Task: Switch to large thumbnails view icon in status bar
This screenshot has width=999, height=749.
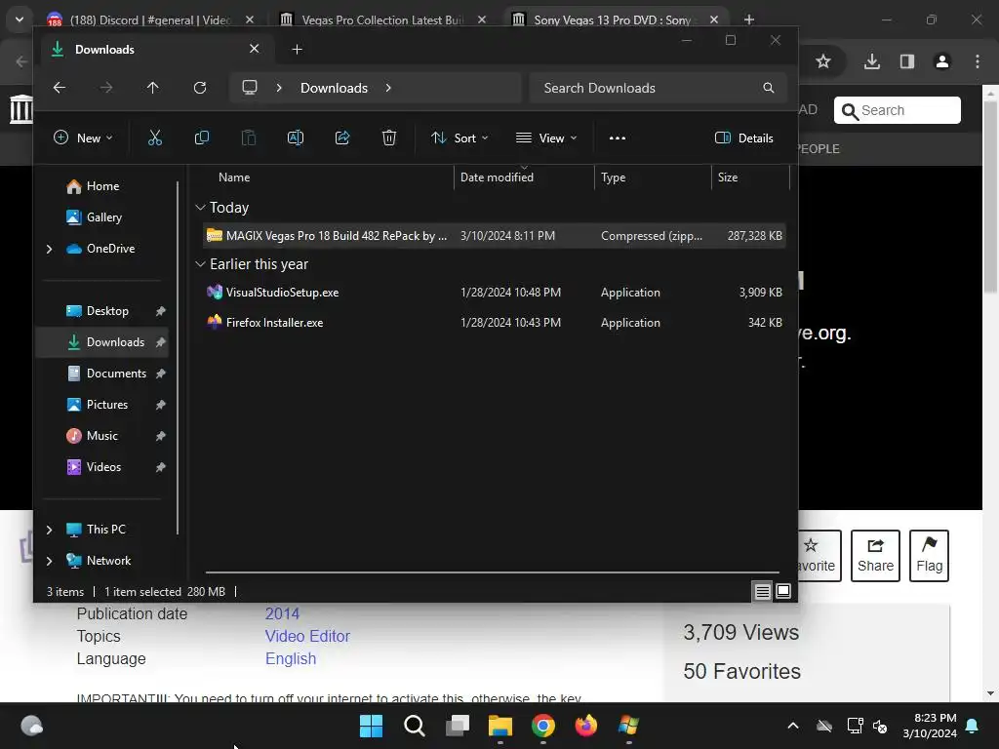Action: (783, 592)
